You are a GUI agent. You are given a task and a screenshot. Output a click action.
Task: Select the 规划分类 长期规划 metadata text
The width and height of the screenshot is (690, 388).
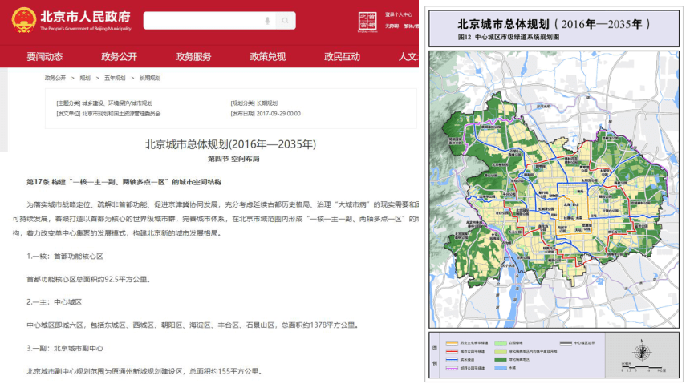254,103
